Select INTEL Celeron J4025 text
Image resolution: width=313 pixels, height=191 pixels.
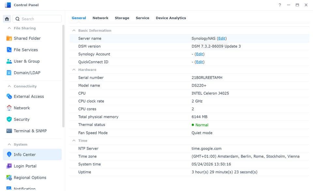(210, 93)
